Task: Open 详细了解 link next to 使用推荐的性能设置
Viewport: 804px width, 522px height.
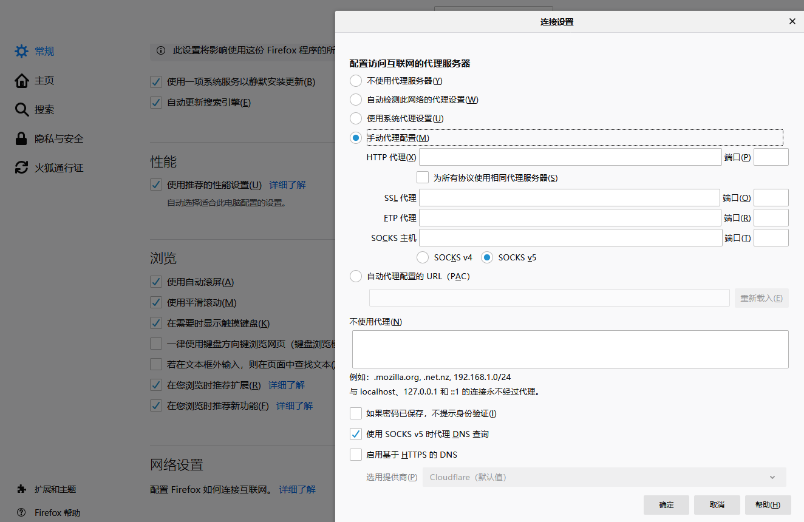Action: (287, 185)
